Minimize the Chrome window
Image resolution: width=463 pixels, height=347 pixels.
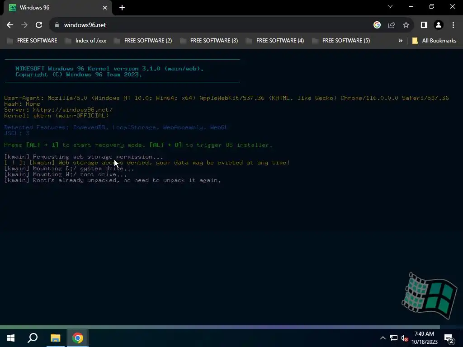411,6
